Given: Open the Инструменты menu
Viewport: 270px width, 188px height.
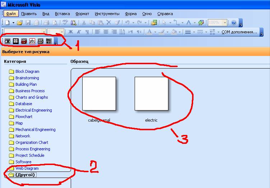Looking at the screenshot, I should (x=107, y=14).
